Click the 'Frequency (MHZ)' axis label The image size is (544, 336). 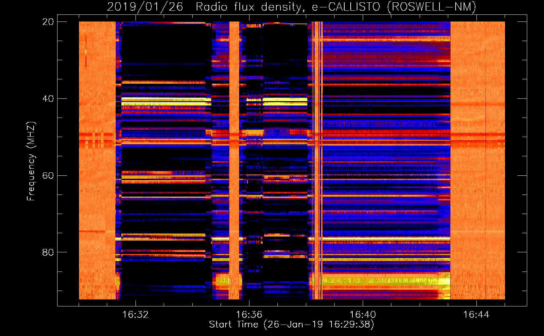pos(31,161)
